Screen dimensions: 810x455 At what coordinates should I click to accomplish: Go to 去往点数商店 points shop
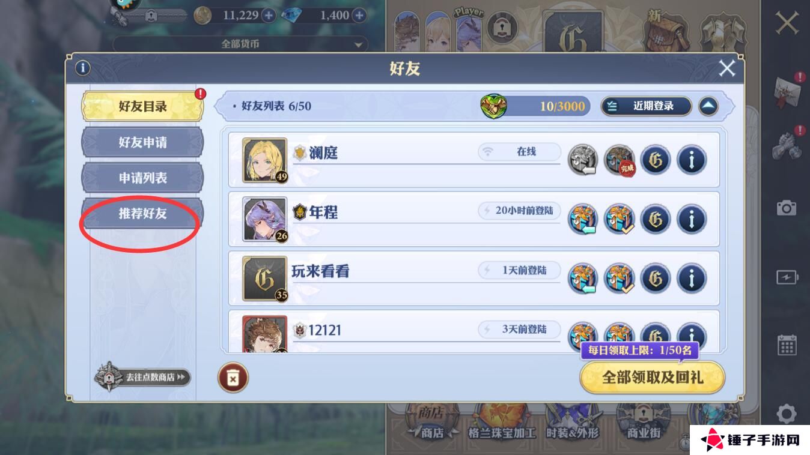(x=143, y=377)
